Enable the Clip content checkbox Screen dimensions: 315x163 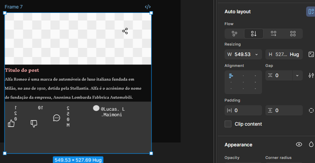[228, 124]
